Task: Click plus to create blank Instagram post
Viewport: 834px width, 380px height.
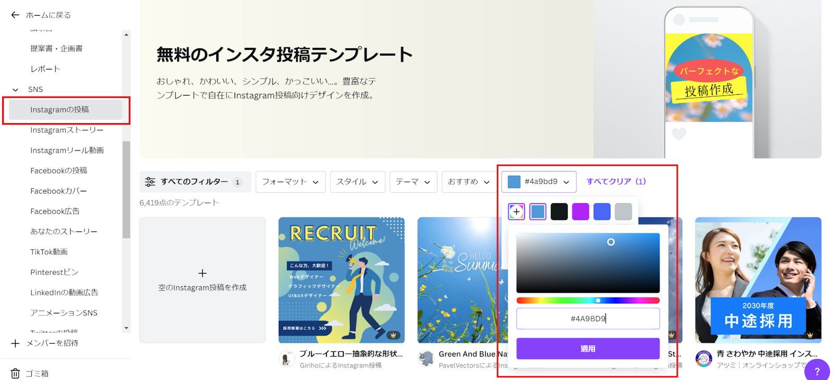Action: click(202, 273)
